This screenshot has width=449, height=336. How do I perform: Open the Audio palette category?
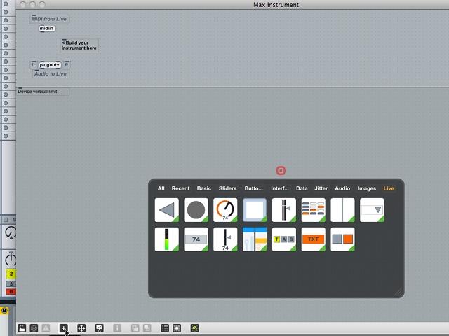point(342,188)
